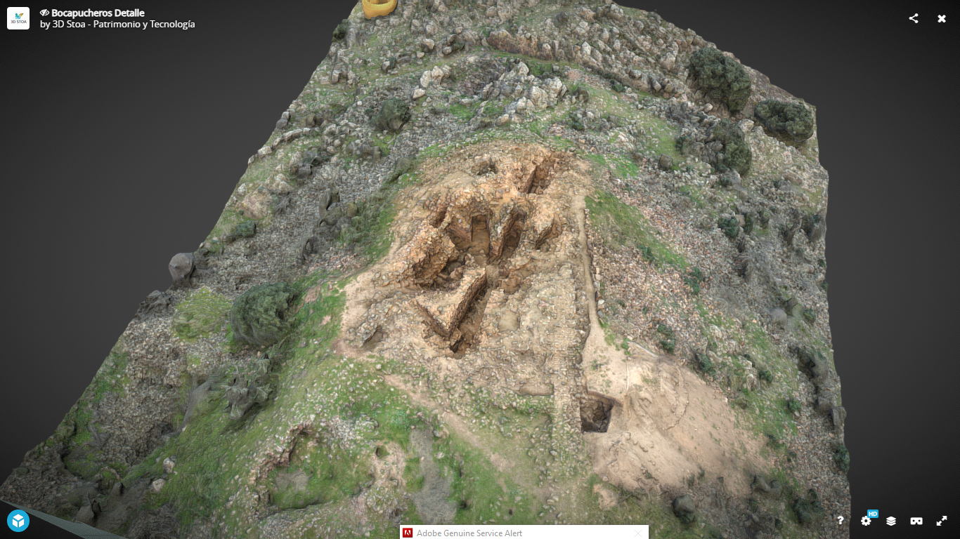Click the red Adobe logo icon
Viewport: 960px width, 539px height.
pos(408,533)
